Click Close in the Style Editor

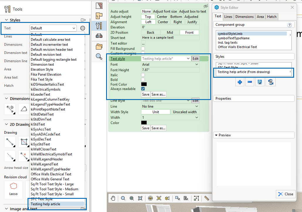(286, 194)
